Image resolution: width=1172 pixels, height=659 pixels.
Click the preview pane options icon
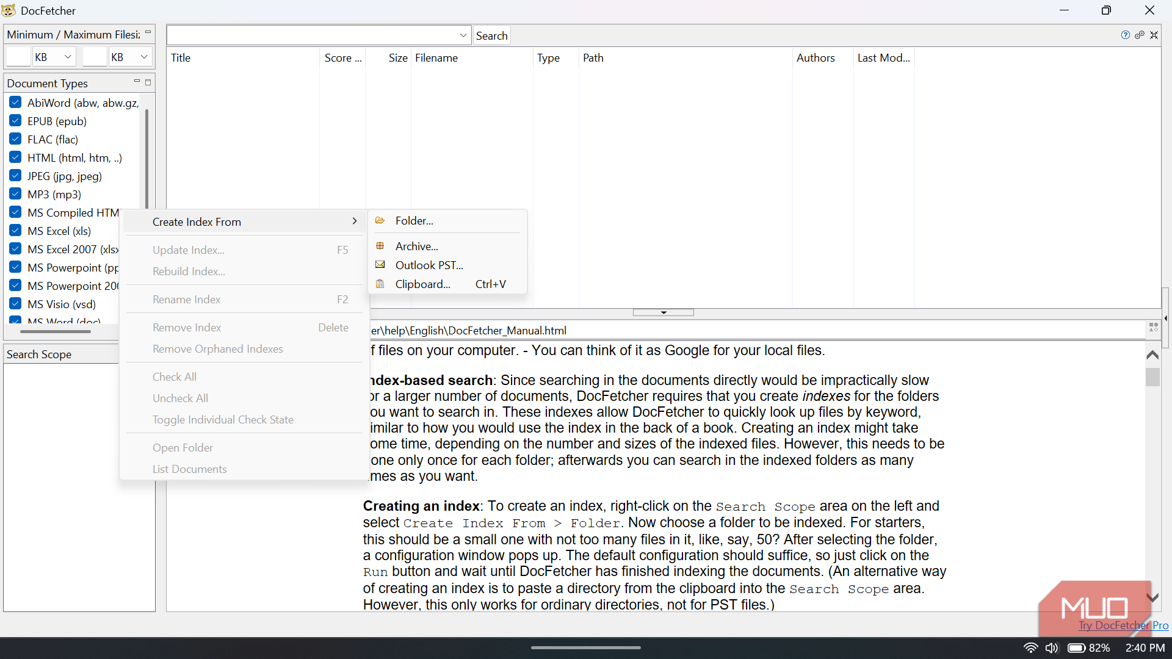tap(1153, 328)
